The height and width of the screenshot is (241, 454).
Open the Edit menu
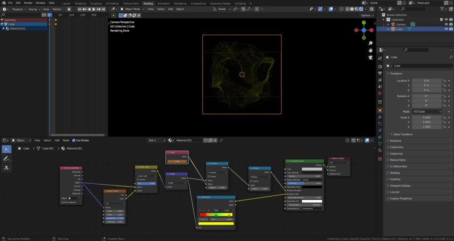18,3
